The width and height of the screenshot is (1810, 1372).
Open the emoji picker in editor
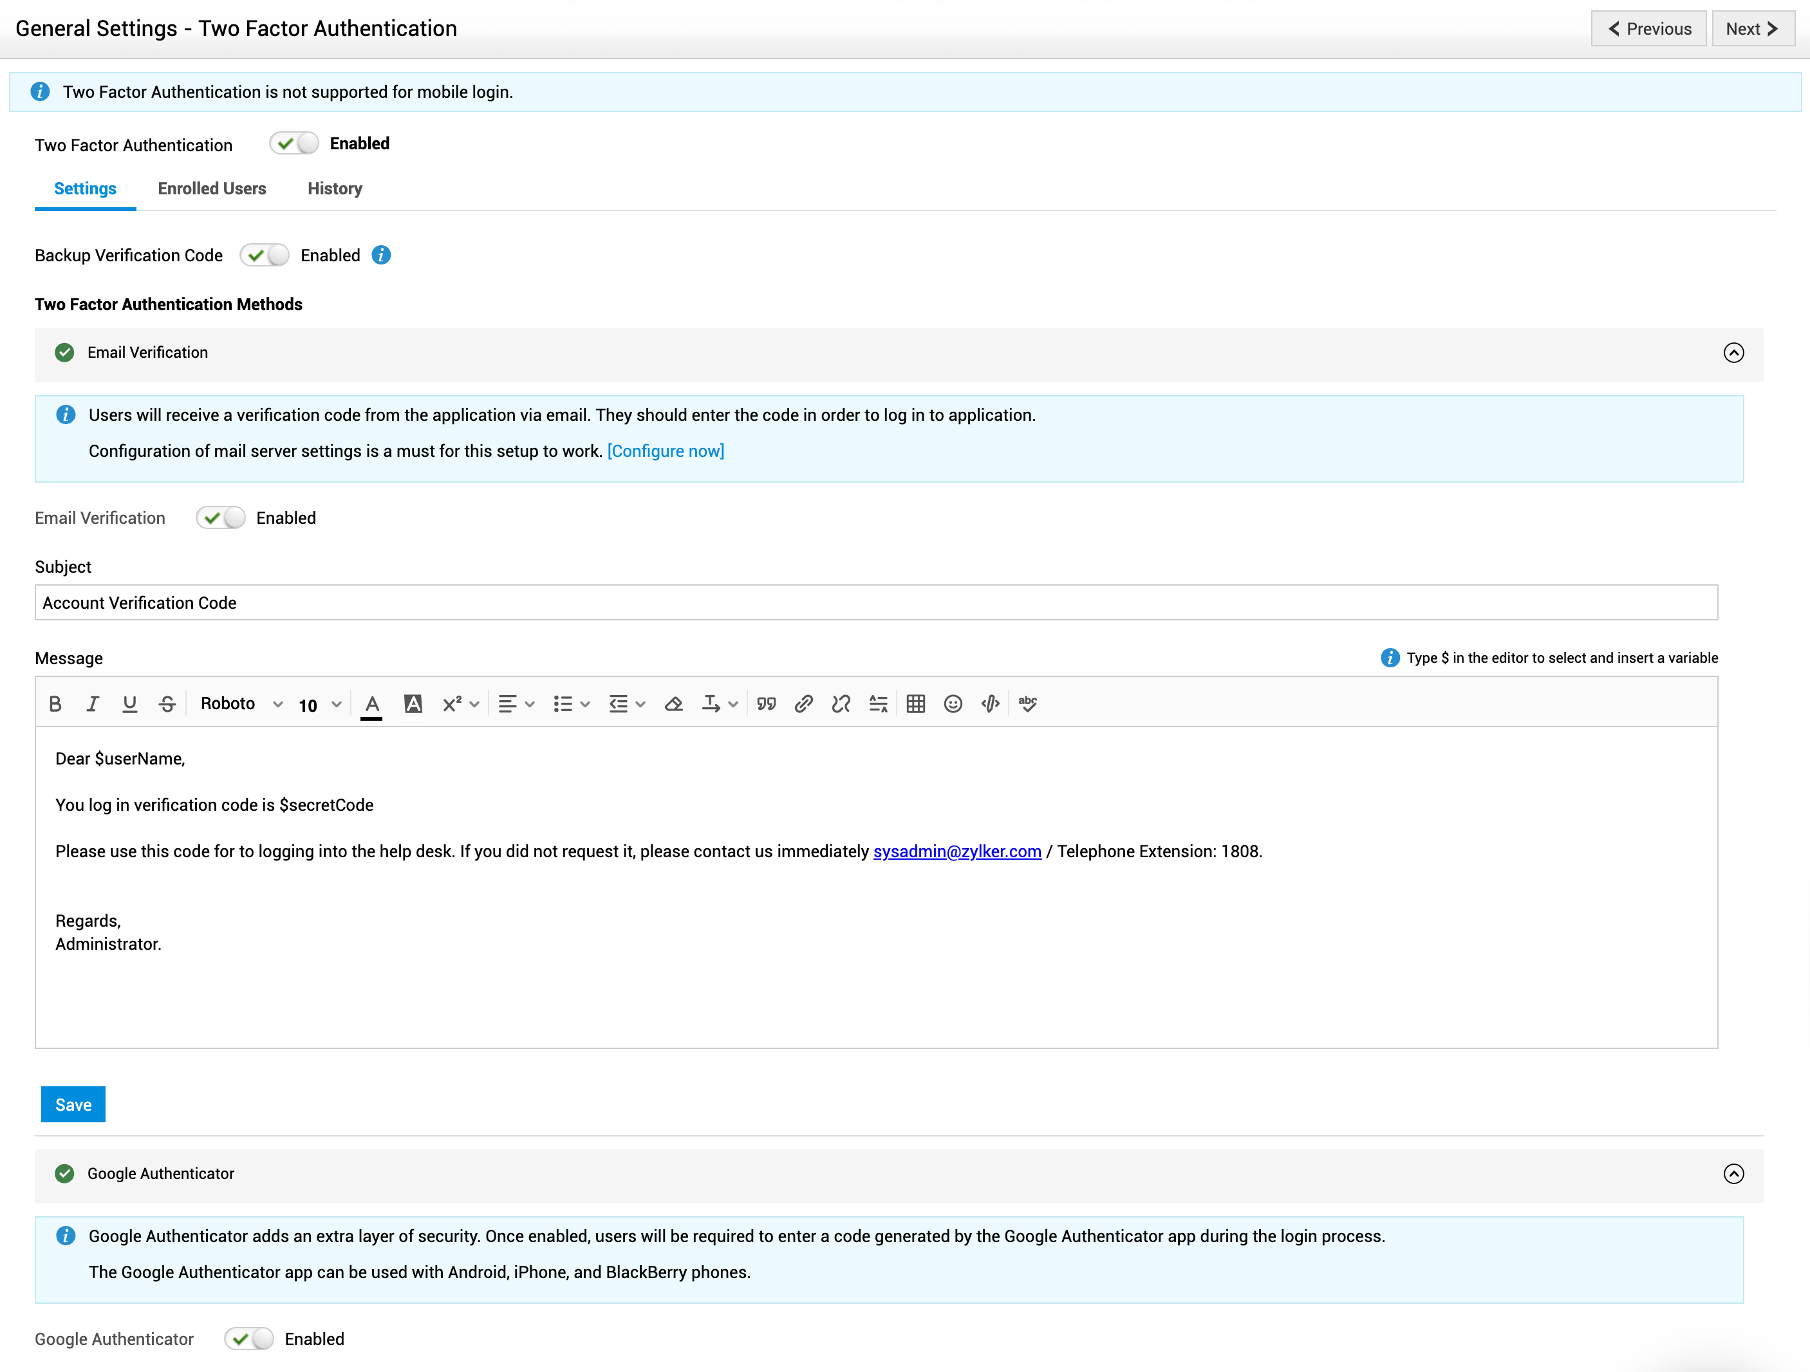(x=953, y=703)
